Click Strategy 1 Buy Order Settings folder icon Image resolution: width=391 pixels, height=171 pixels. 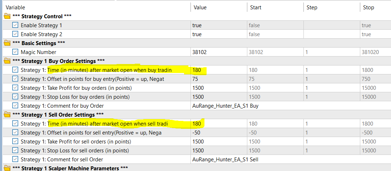(7, 61)
